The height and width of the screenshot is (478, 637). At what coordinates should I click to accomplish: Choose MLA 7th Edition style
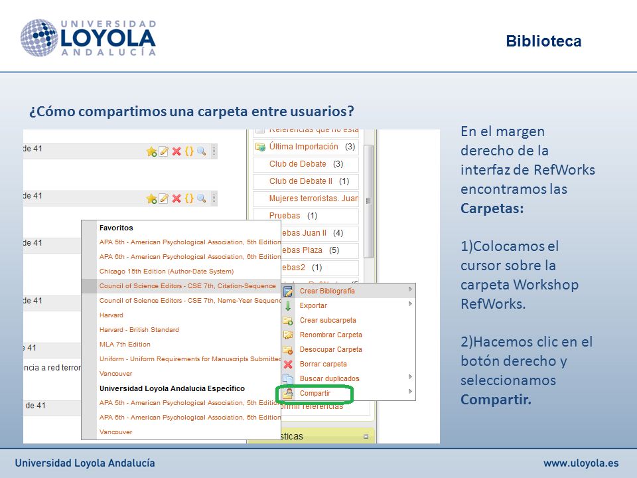pos(125,345)
